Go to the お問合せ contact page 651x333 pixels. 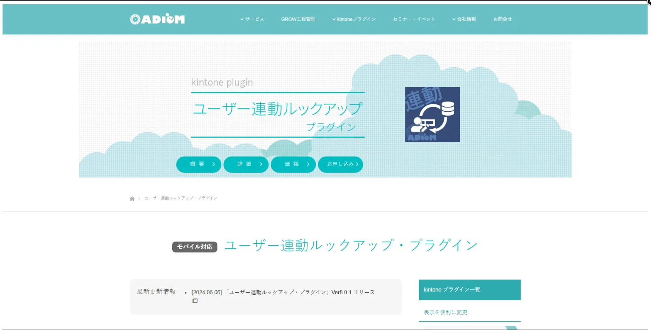[502, 19]
